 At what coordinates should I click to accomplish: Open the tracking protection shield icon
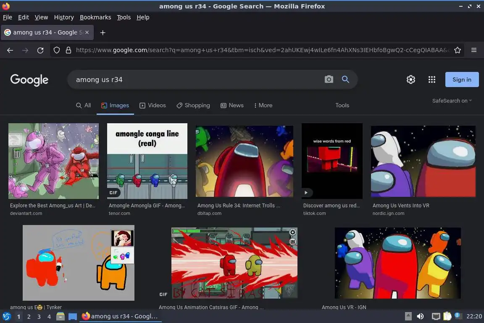(x=56, y=50)
